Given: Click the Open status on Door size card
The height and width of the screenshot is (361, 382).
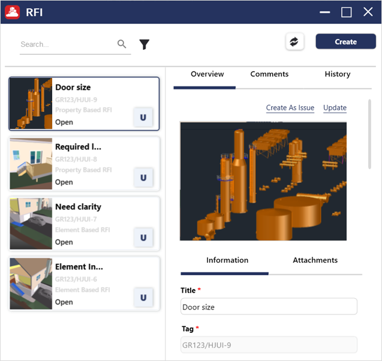Looking at the screenshot, I should click(x=64, y=122).
